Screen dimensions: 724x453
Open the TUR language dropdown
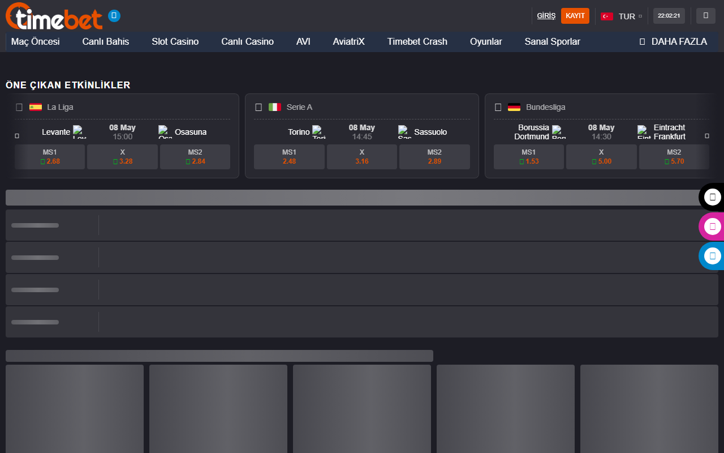pos(622,16)
